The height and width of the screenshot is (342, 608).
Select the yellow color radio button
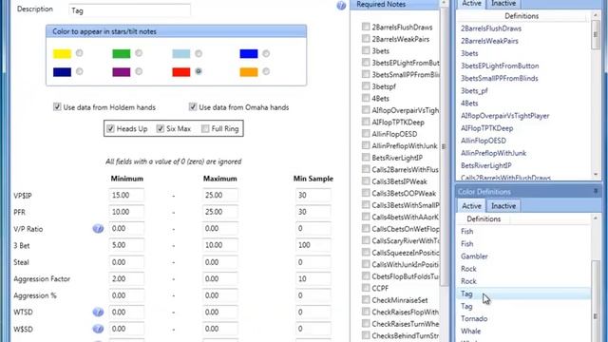[79, 53]
